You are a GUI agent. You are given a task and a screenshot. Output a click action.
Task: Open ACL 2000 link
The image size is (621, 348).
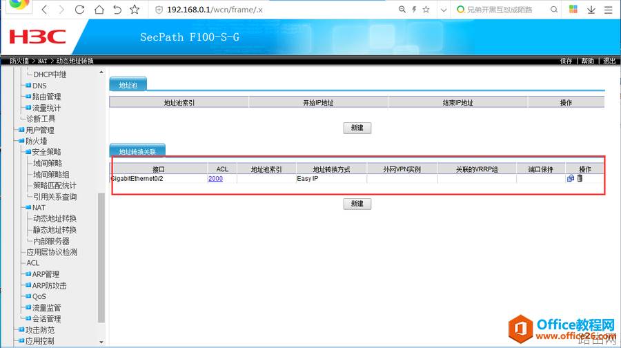[215, 178]
